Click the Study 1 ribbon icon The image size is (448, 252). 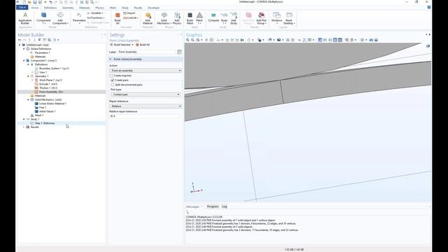[x=224, y=18]
